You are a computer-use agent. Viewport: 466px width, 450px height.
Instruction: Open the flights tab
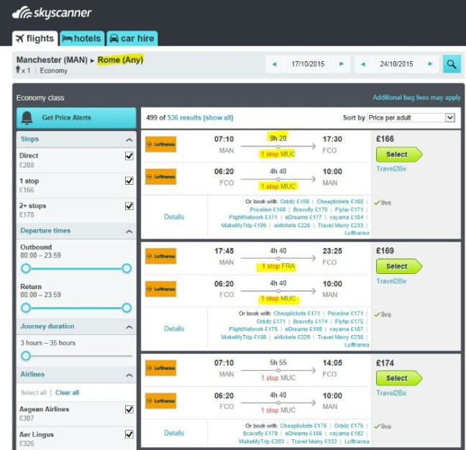(x=35, y=39)
